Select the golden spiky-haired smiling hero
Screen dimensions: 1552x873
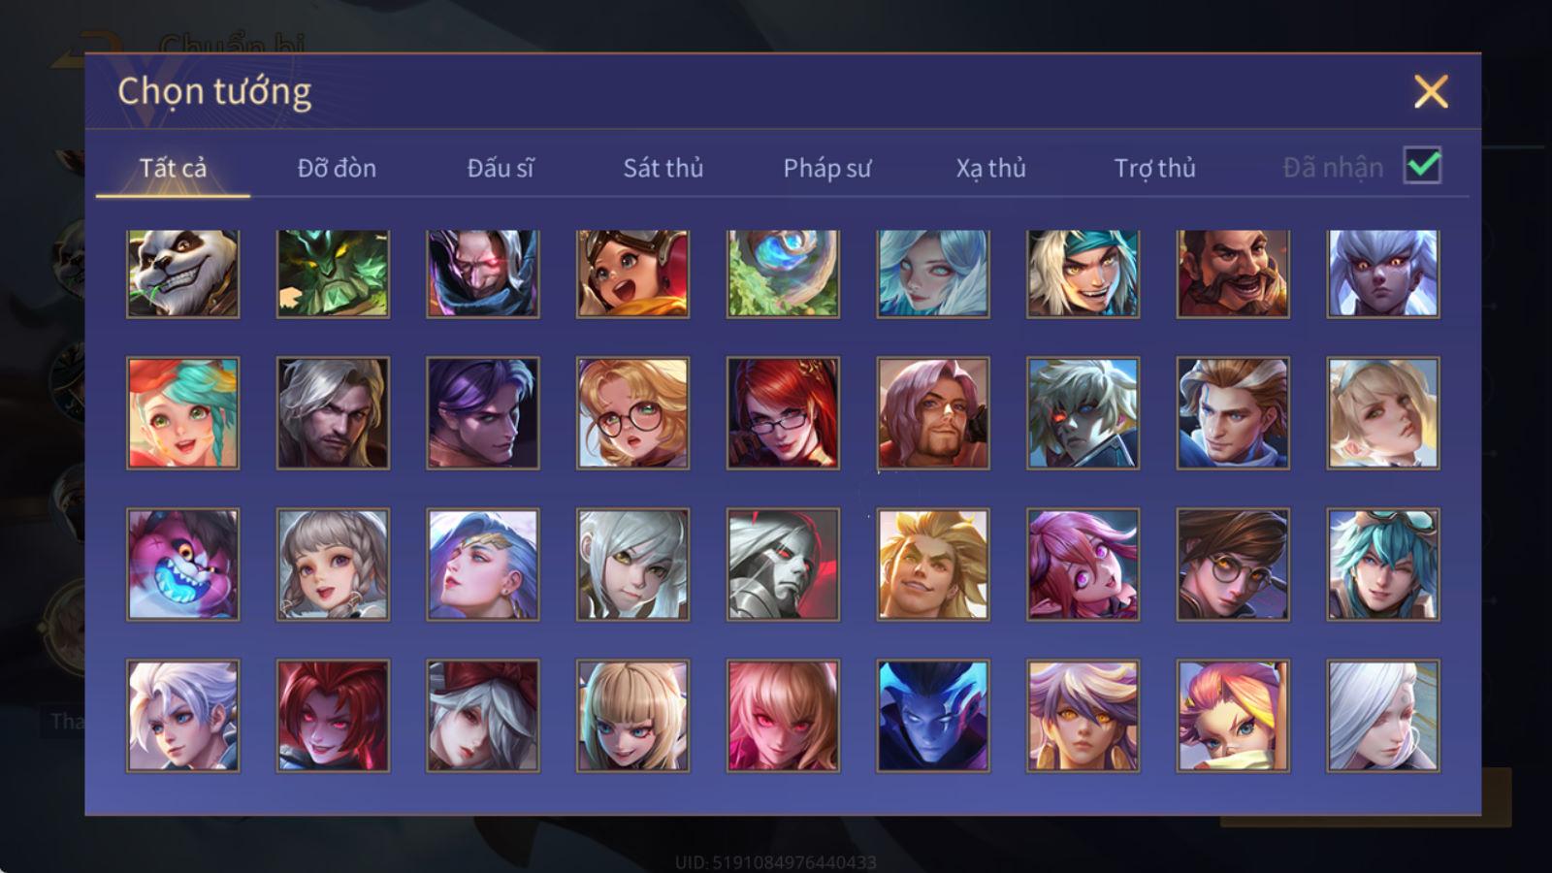click(x=933, y=565)
